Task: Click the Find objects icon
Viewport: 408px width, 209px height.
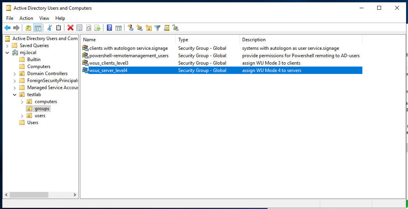Action: (167, 28)
